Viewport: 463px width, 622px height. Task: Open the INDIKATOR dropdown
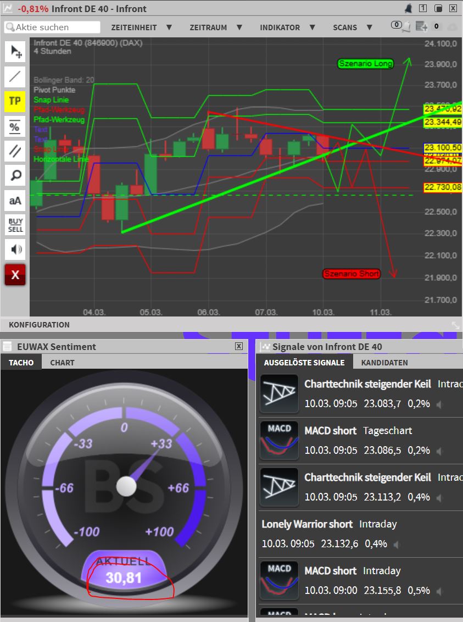(x=287, y=27)
